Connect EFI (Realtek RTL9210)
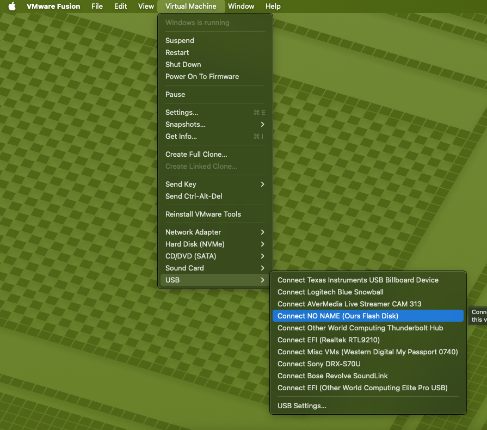Viewport: 487px width, 430px height. 368,340
